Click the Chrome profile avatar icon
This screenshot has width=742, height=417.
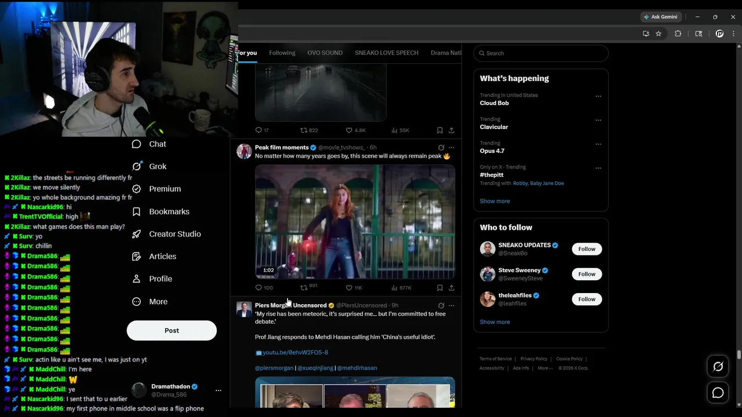point(719,34)
